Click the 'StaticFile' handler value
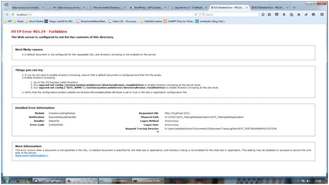 54,121
